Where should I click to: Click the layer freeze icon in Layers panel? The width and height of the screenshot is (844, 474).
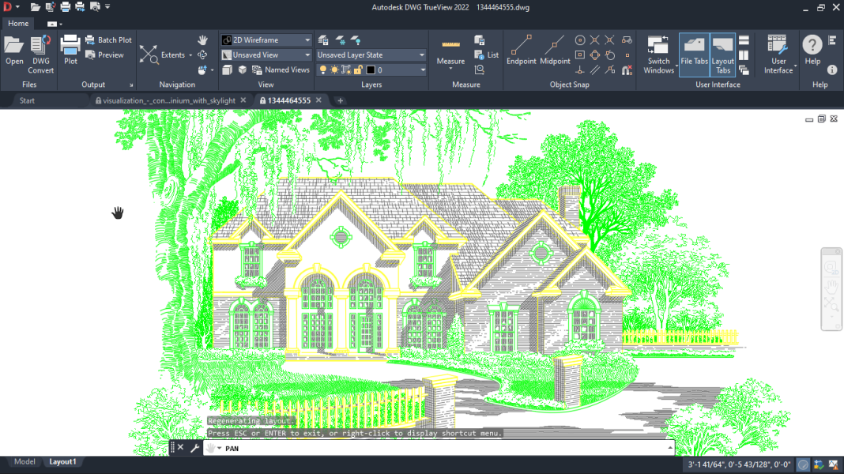[x=340, y=39]
